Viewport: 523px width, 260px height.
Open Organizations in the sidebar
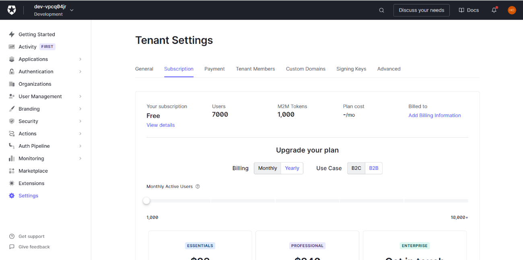(35, 84)
